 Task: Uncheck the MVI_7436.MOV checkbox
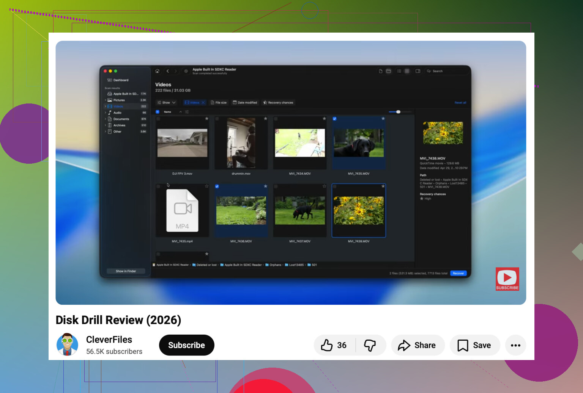217,186
